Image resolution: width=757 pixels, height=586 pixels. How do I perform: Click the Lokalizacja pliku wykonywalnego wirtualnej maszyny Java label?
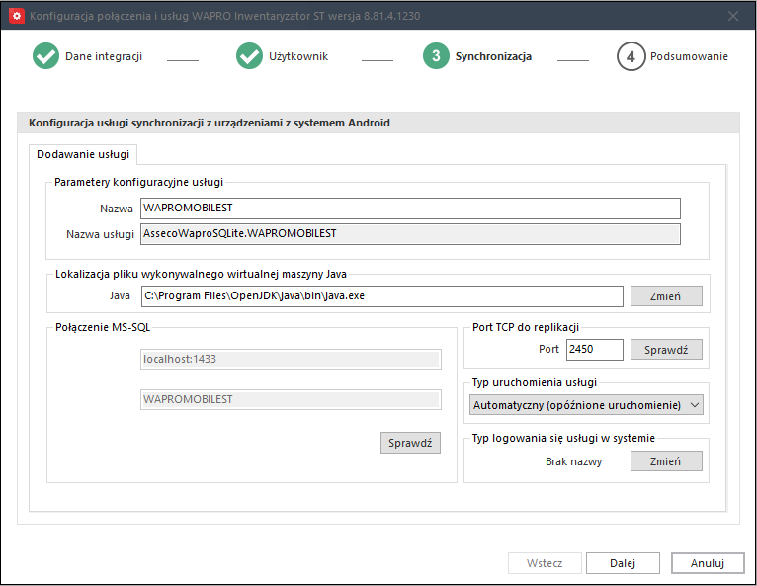[201, 274]
